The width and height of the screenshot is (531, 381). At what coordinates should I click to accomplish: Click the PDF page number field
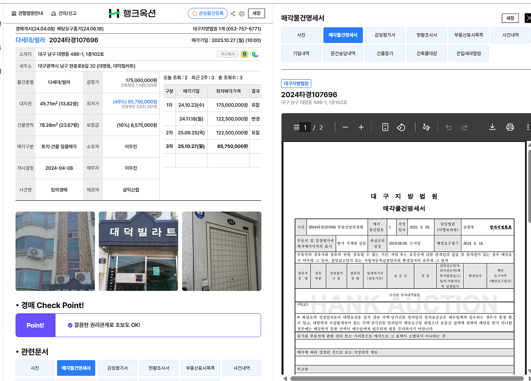[x=305, y=128]
